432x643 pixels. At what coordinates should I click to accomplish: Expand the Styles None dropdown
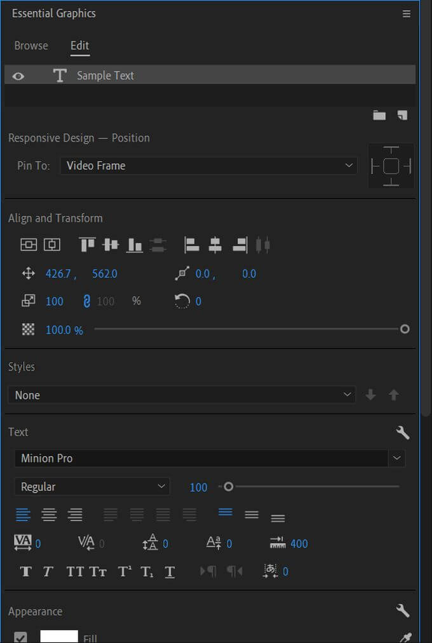(x=181, y=395)
